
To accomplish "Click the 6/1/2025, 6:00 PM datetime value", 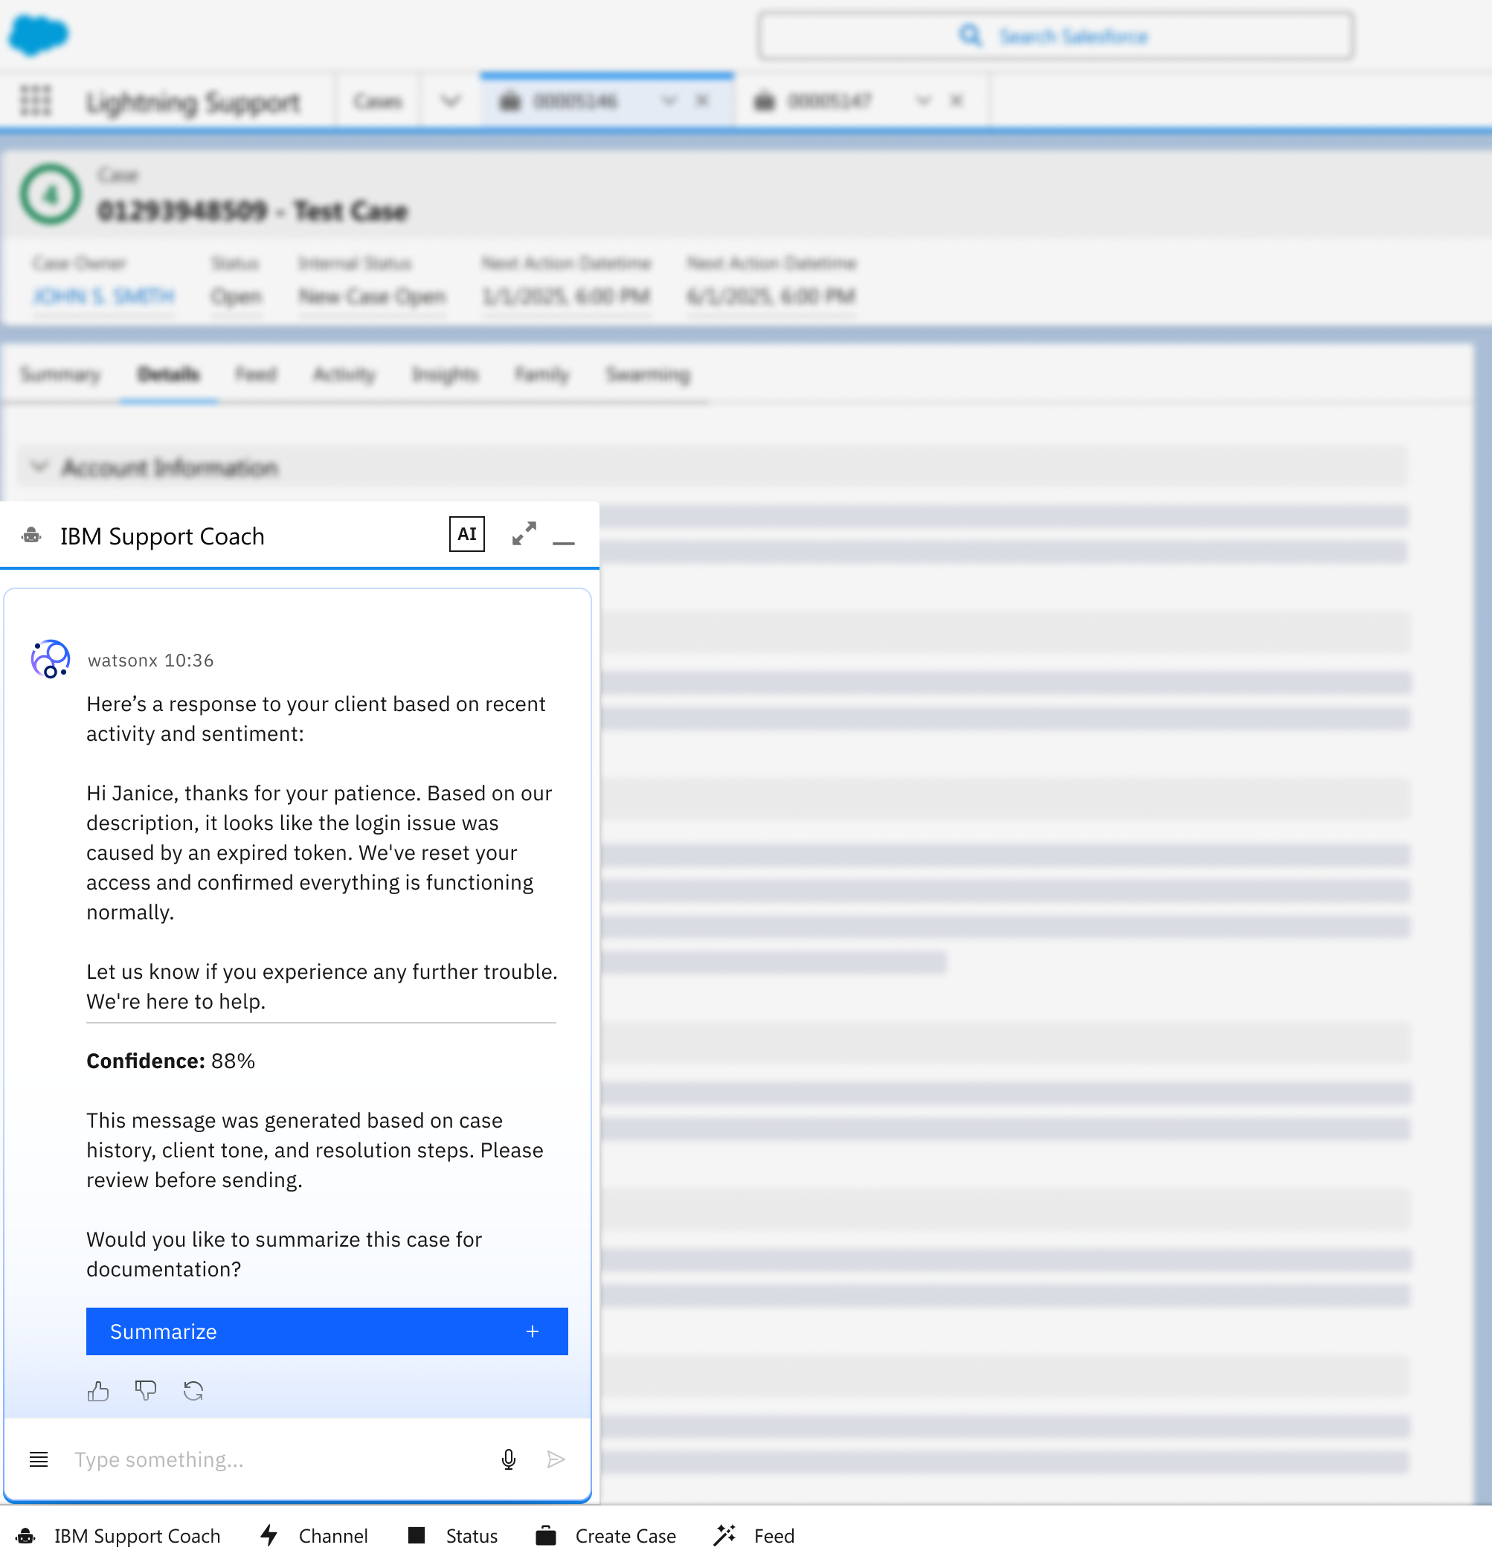I will coord(771,297).
